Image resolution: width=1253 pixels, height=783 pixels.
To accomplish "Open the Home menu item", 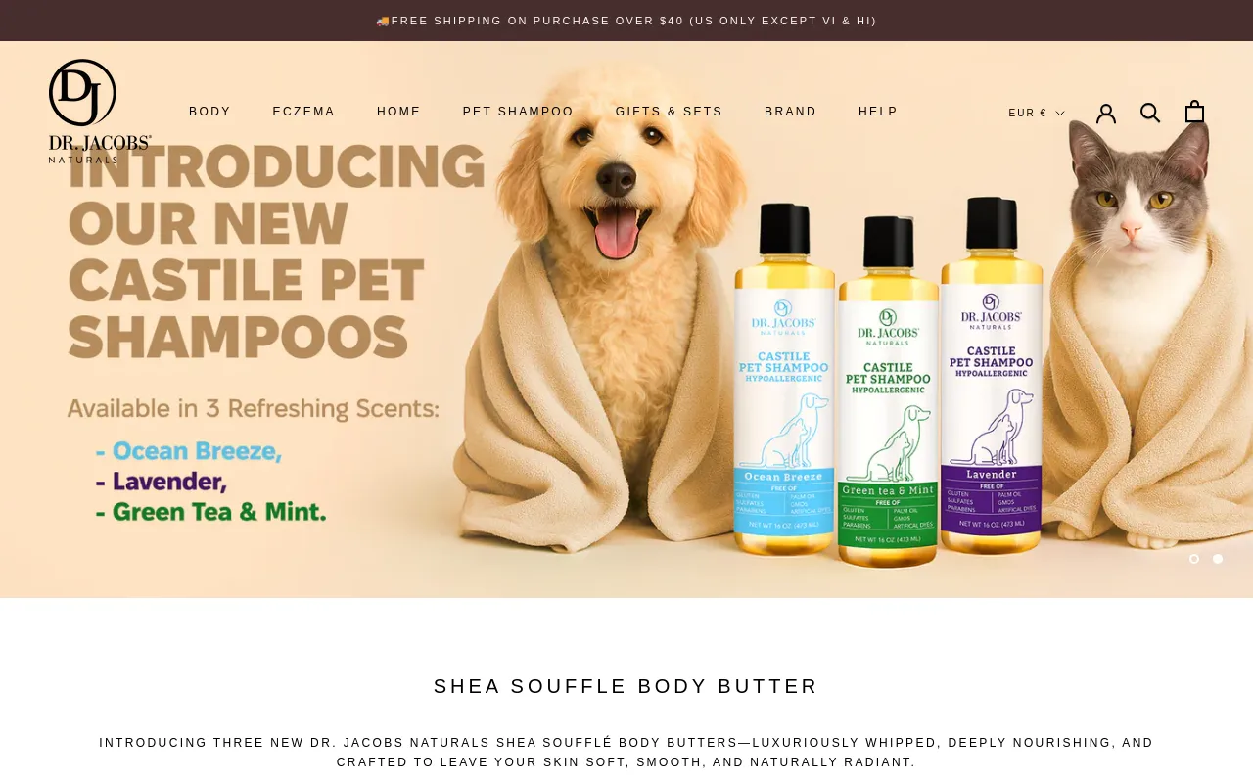I will pyautogui.click(x=398, y=112).
